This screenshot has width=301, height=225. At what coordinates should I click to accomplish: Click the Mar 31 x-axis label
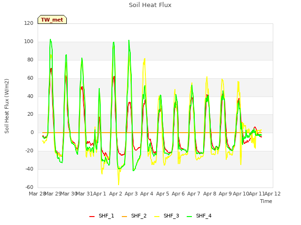[x=84, y=194]
